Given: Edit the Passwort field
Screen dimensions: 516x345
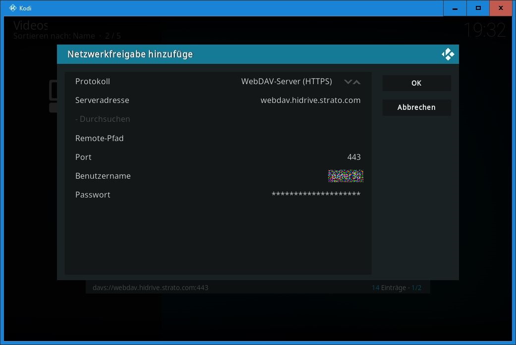Looking at the screenshot, I should point(218,195).
